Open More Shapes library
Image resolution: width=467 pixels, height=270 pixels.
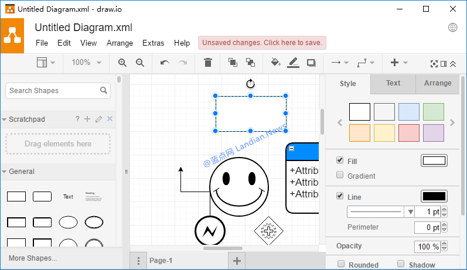[33, 258]
